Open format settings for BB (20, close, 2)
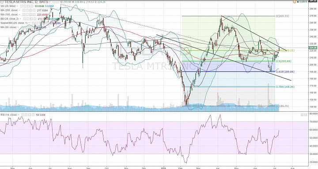Image resolution: width=318 pixels, height=169 pixels. [x=28, y=19]
